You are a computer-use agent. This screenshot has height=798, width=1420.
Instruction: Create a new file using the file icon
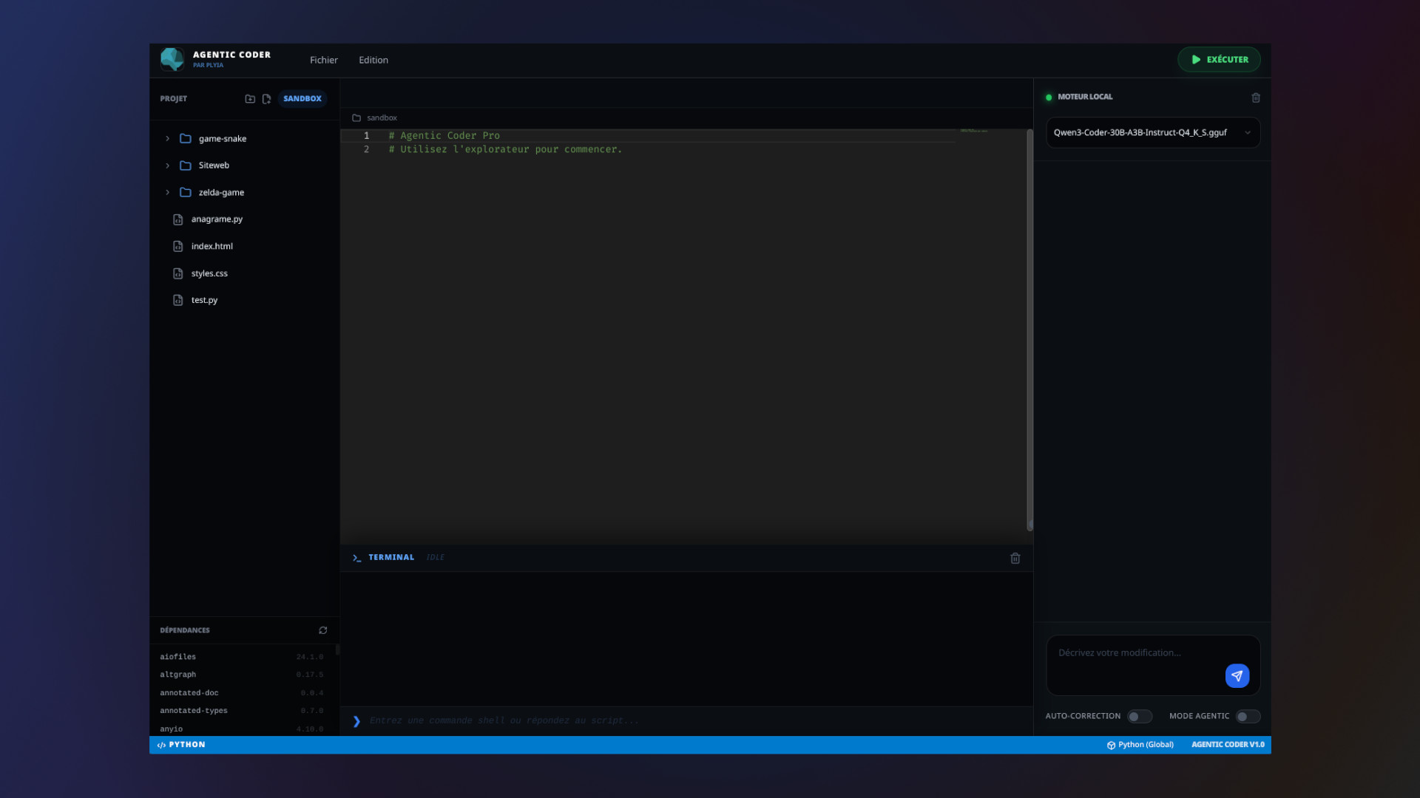pos(266,98)
